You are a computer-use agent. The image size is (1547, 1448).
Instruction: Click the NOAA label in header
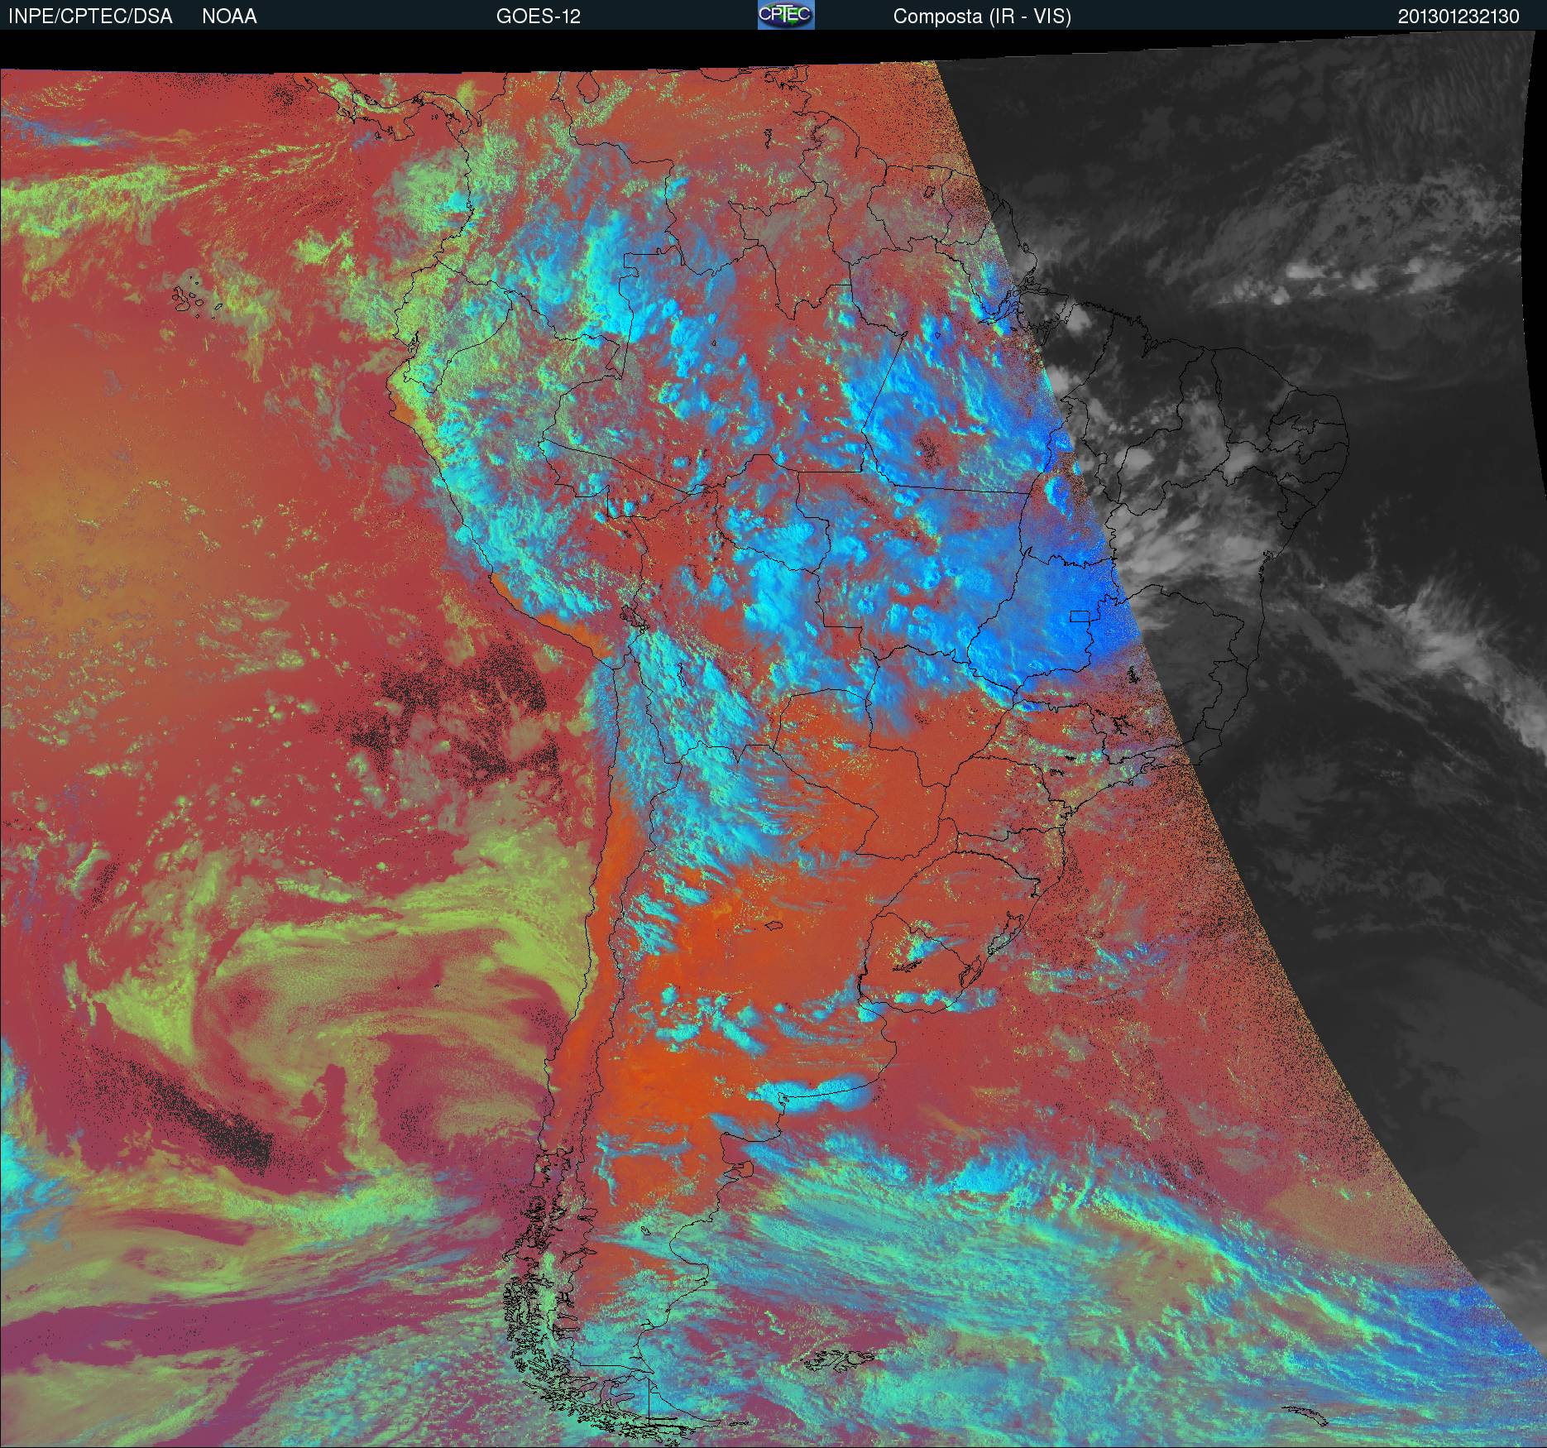229,17
